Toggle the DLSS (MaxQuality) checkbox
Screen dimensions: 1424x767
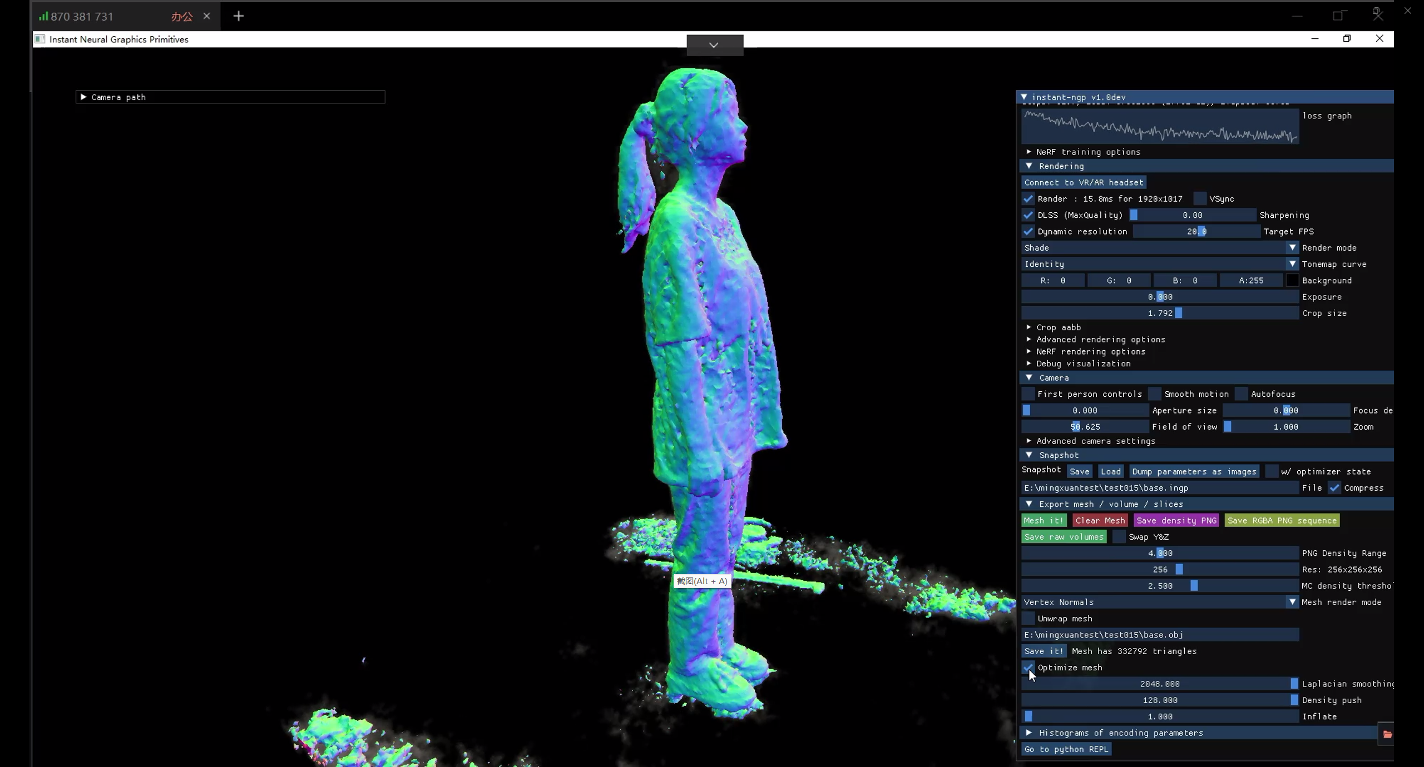[1028, 215]
